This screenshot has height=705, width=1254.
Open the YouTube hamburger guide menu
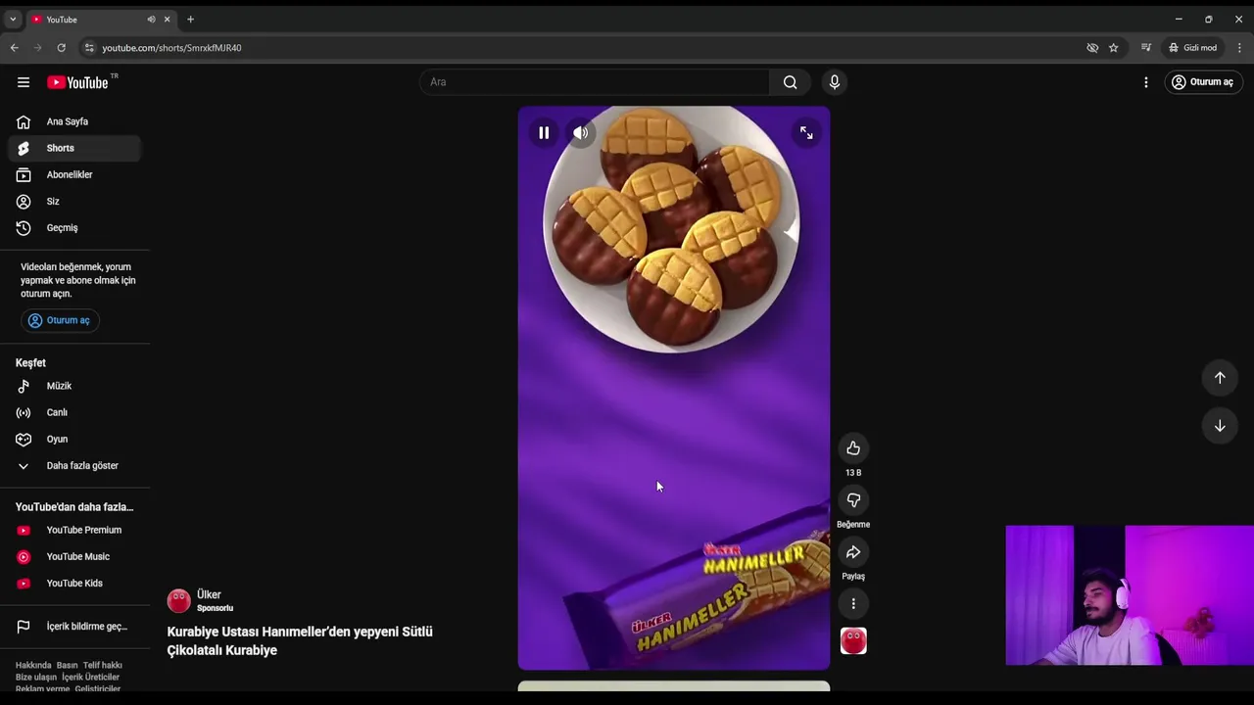coord(24,82)
